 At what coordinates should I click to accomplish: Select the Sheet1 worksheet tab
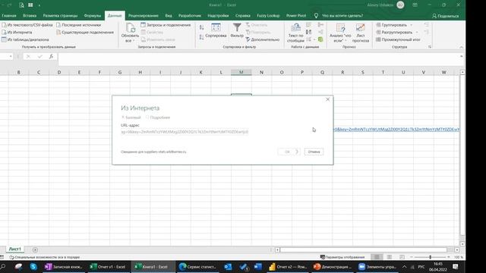tap(14, 249)
